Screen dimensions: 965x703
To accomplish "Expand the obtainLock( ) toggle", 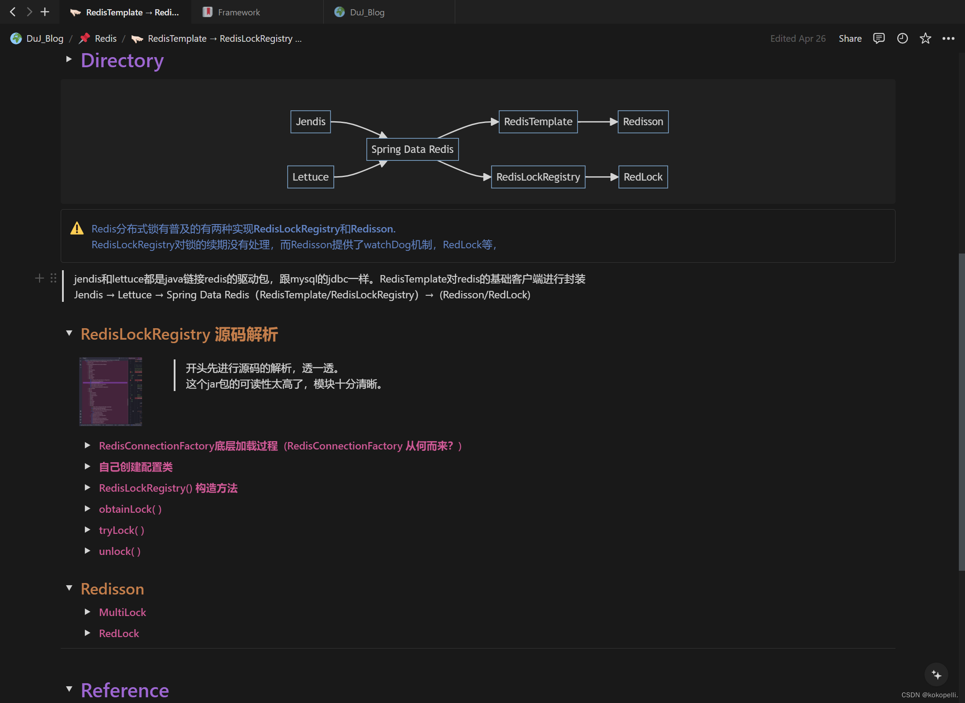I will click(87, 509).
